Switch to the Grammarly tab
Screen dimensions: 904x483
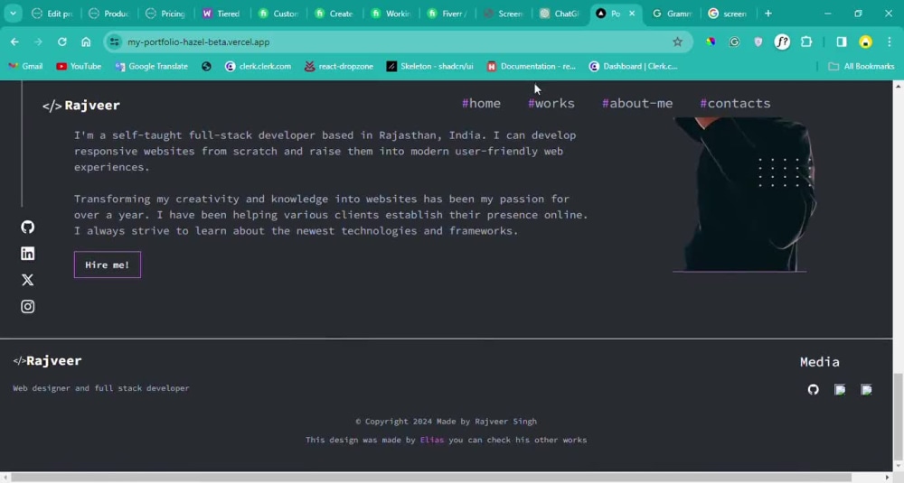[x=672, y=14]
